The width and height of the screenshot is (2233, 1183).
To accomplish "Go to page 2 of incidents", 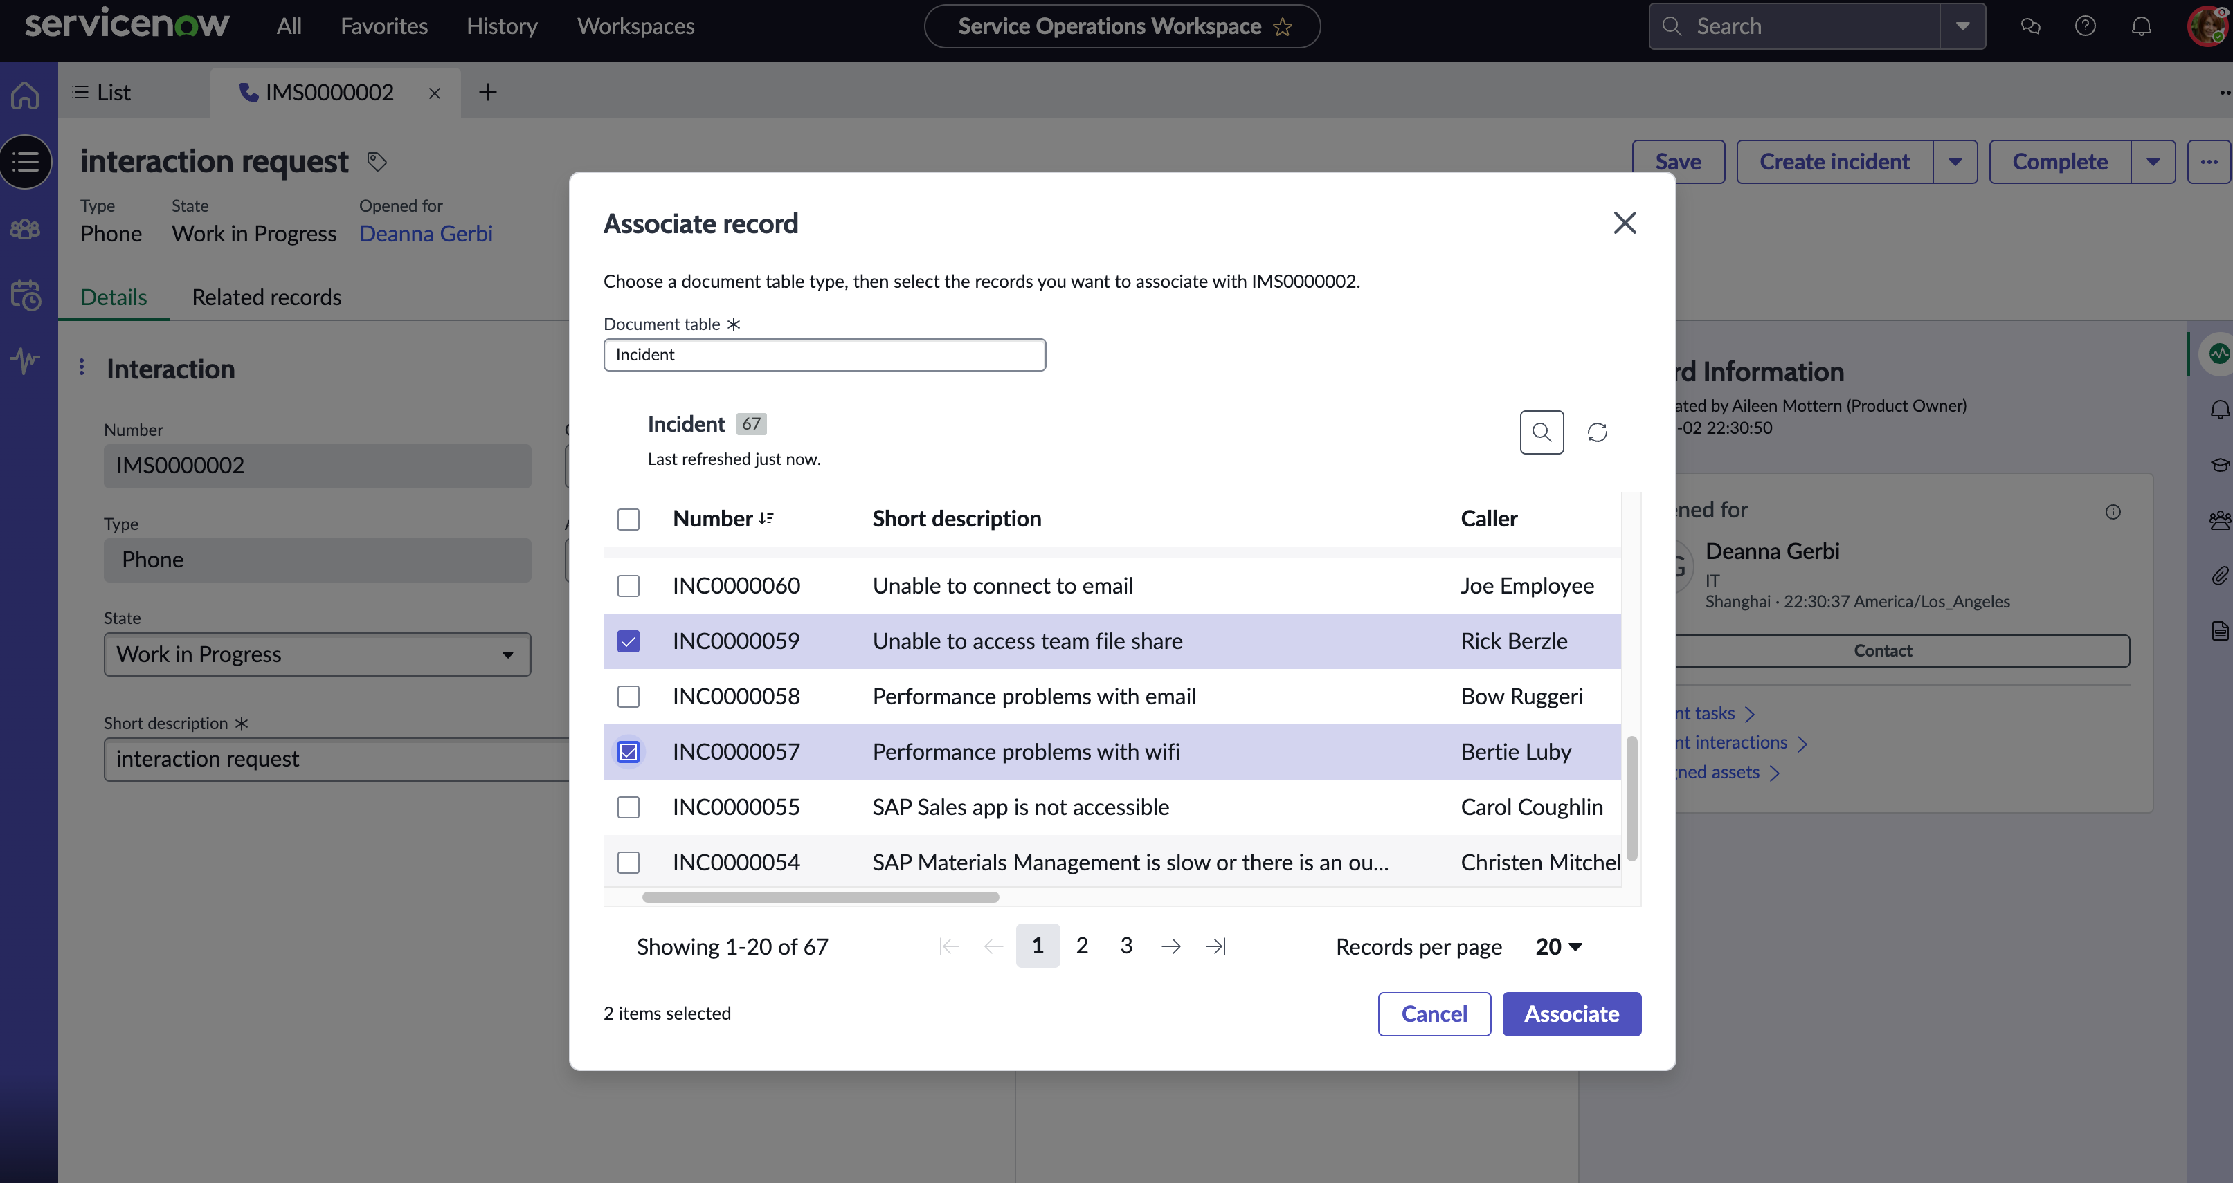I will pos(1082,946).
